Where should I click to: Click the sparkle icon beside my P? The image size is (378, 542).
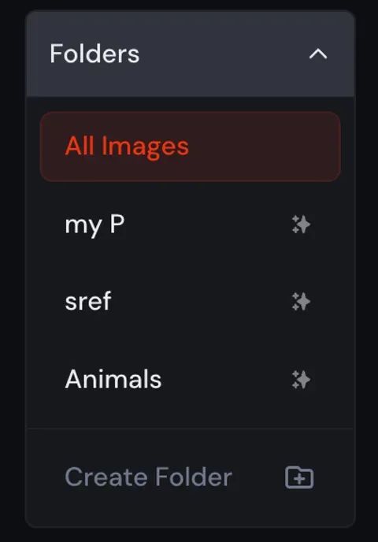coord(301,225)
